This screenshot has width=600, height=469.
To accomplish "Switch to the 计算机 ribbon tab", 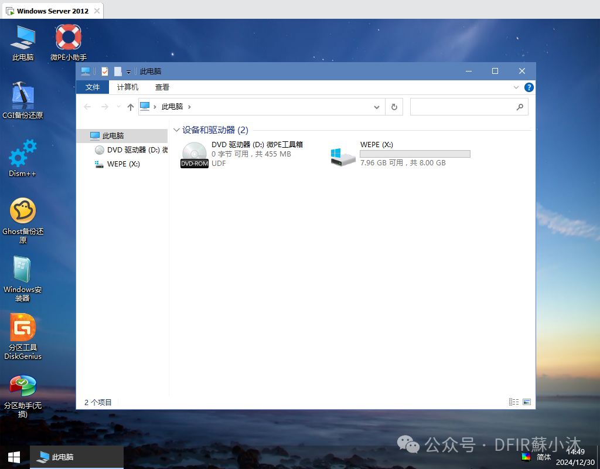I will (127, 87).
